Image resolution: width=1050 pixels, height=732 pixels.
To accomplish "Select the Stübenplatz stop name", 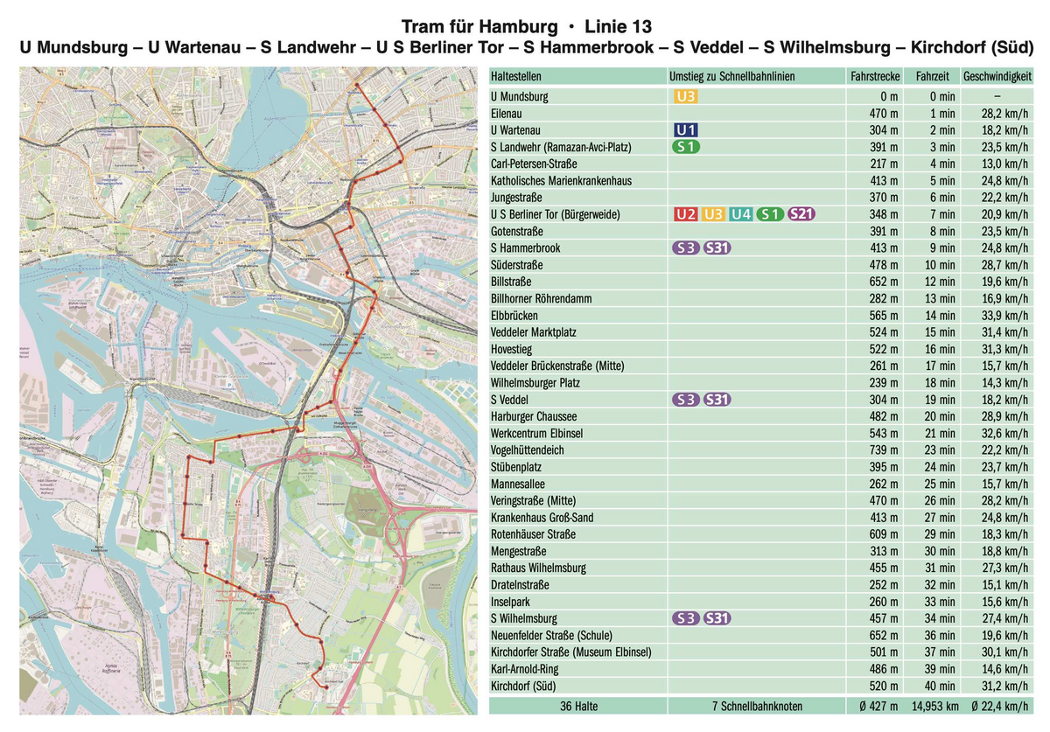I will (x=517, y=467).
